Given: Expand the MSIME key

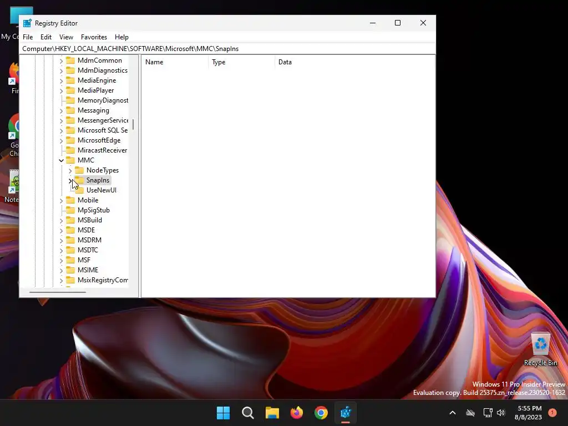Looking at the screenshot, I should 61,270.
